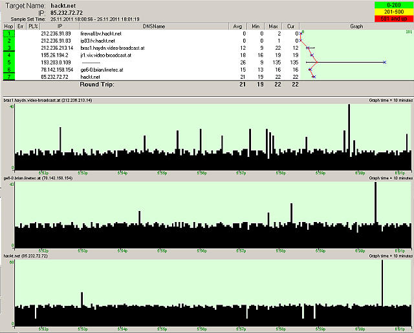414x333 pixels.
Task: Select the green hop 7 number cell
Action: tap(10, 77)
